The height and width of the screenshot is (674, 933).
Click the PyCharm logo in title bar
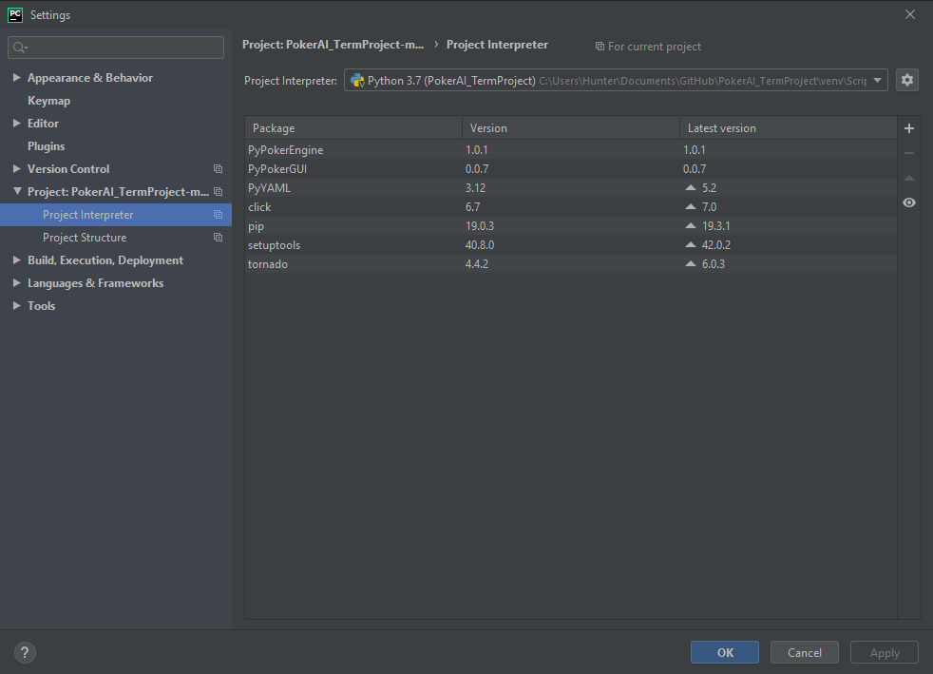pyautogui.click(x=15, y=15)
